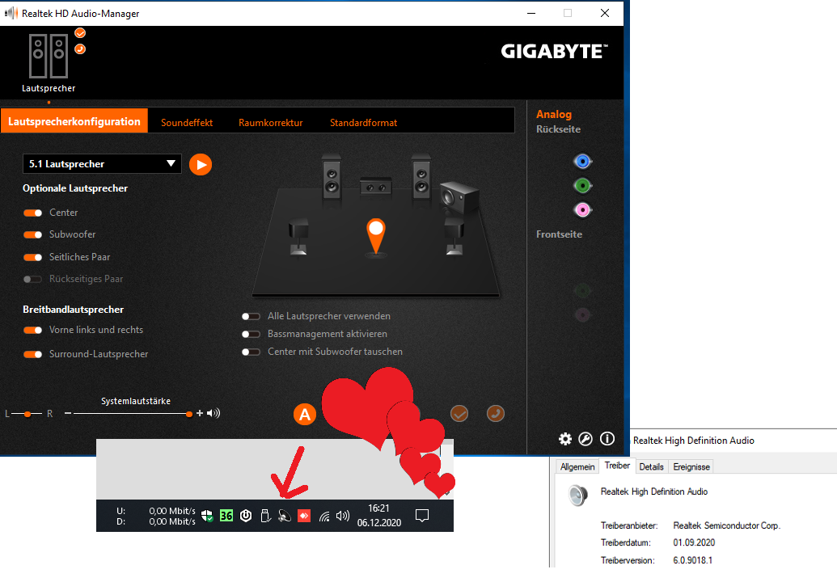This screenshot has width=837, height=582.
Task: Click the front left speaker in diagram
Action: 332,176
